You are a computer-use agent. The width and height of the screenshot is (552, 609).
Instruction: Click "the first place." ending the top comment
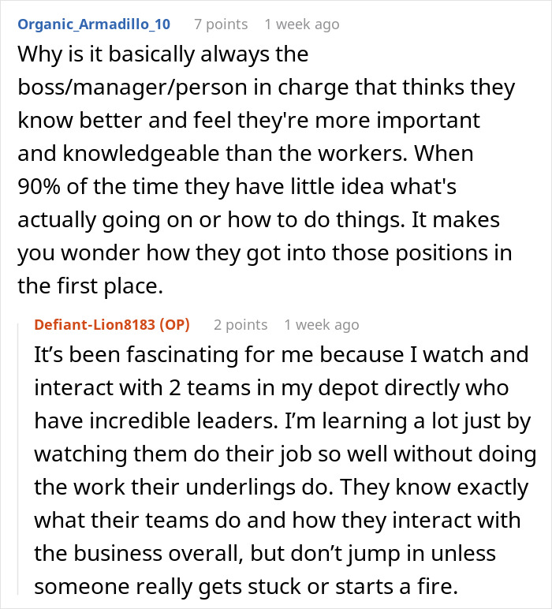[x=90, y=286]
